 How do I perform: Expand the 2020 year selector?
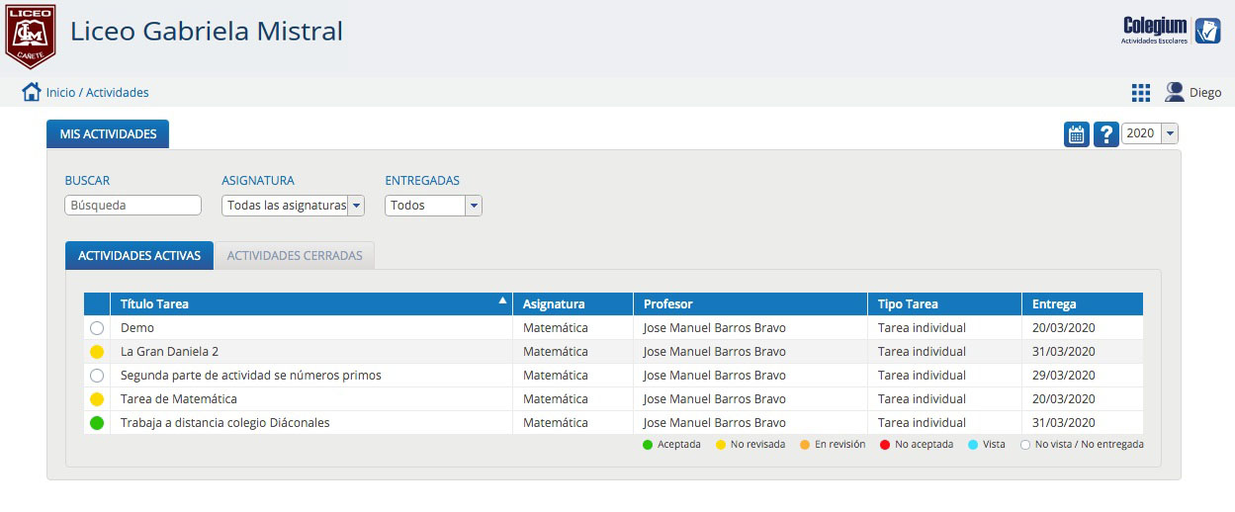tap(1150, 133)
